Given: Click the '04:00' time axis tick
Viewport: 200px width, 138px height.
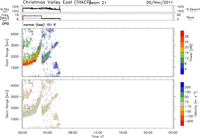Looking at the screenshot, I should click(48, 133).
